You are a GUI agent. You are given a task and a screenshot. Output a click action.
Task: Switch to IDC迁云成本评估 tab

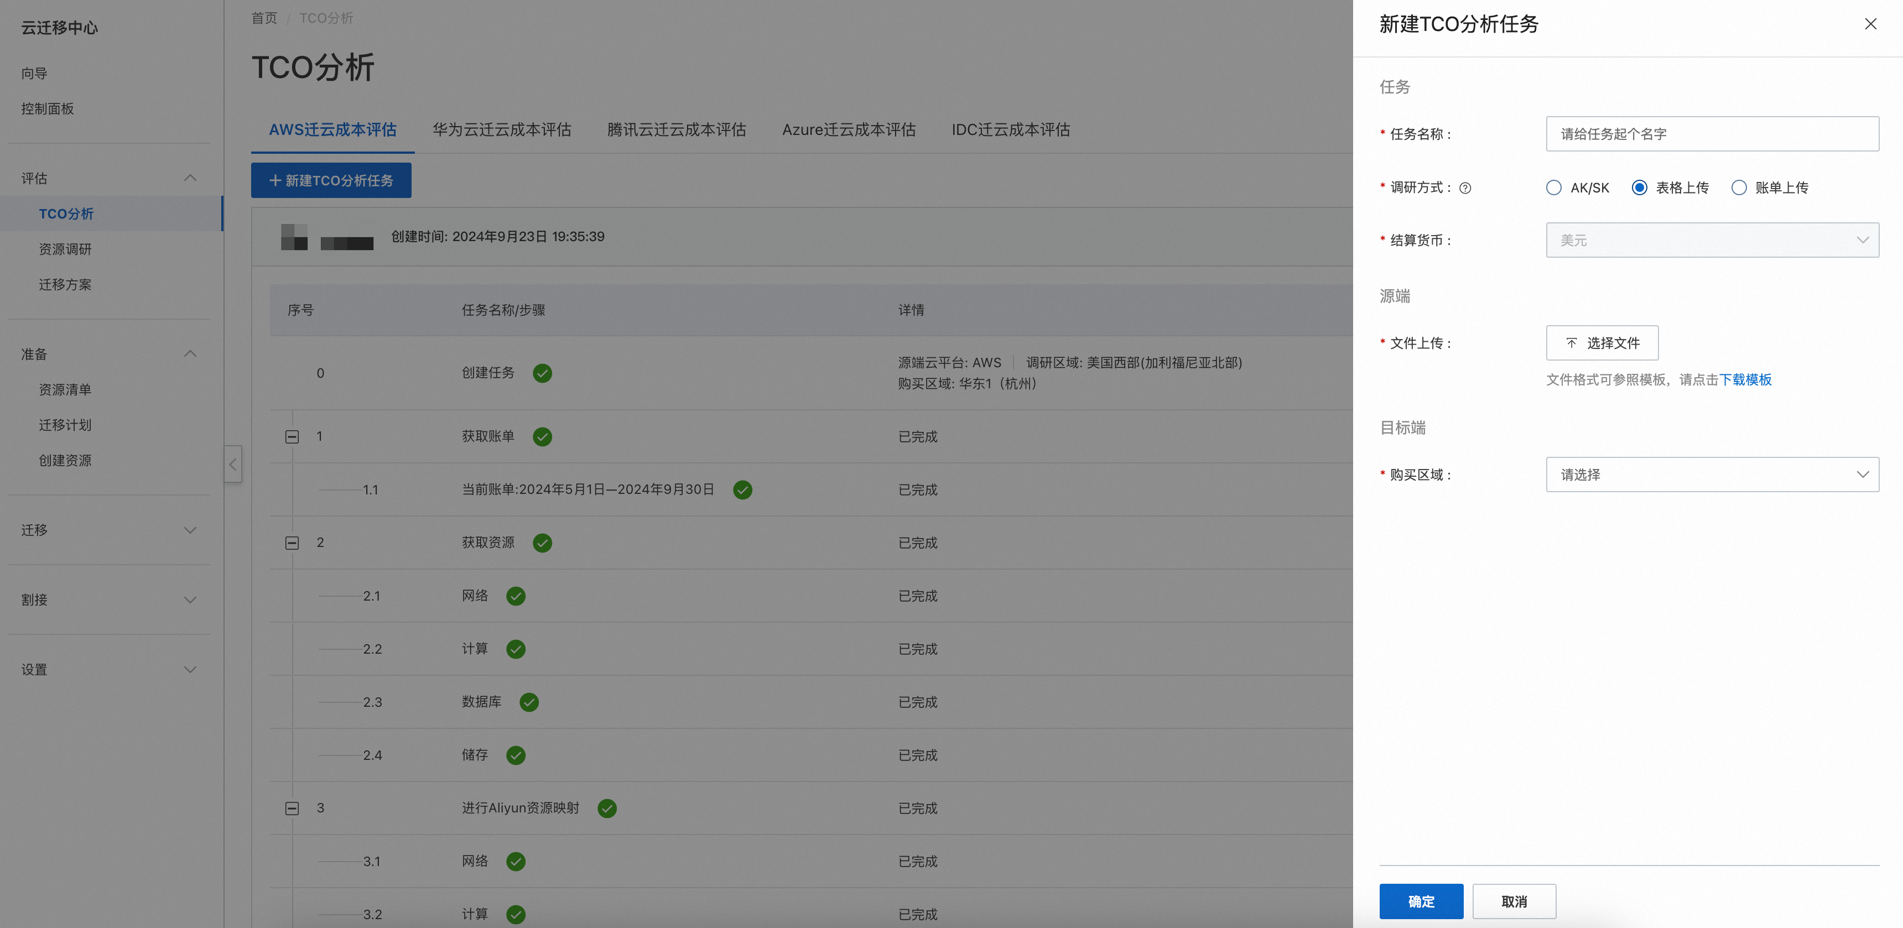1011,130
